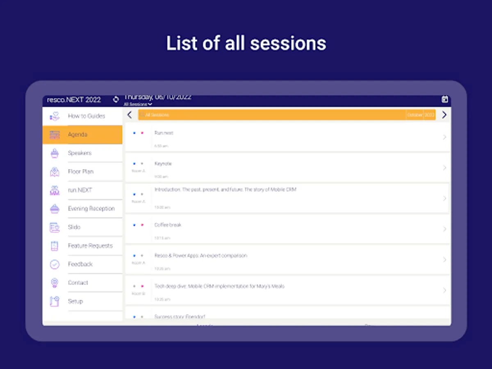Click the sync refresh icon
Image resolution: width=492 pixels, height=369 pixels.
coord(116,99)
